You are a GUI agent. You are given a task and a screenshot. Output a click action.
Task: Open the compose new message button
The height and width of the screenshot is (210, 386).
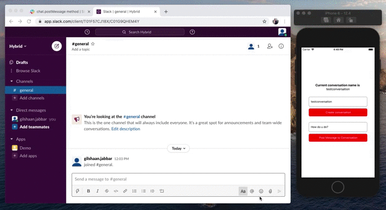pos(57,46)
